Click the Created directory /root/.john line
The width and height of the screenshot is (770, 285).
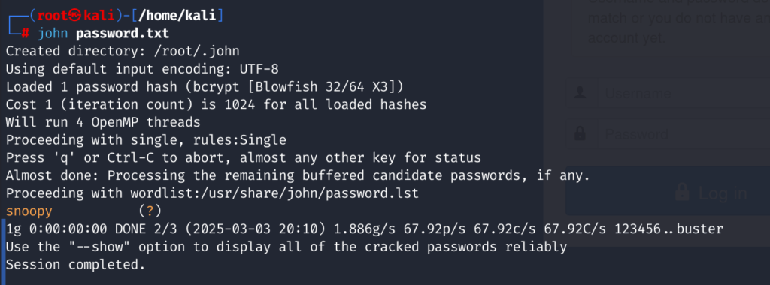tap(123, 52)
